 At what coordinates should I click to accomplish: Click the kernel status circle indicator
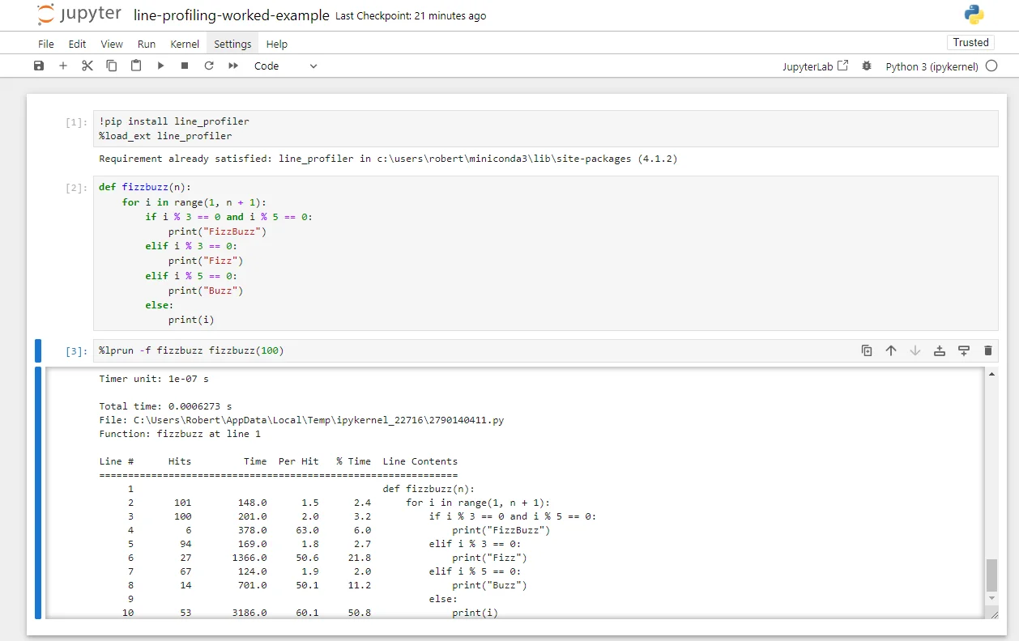(991, 66)
